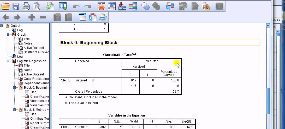285x129 pixels.
Task: Click the output pane vertical scrollbar thumb
Action: click(268, 101)
